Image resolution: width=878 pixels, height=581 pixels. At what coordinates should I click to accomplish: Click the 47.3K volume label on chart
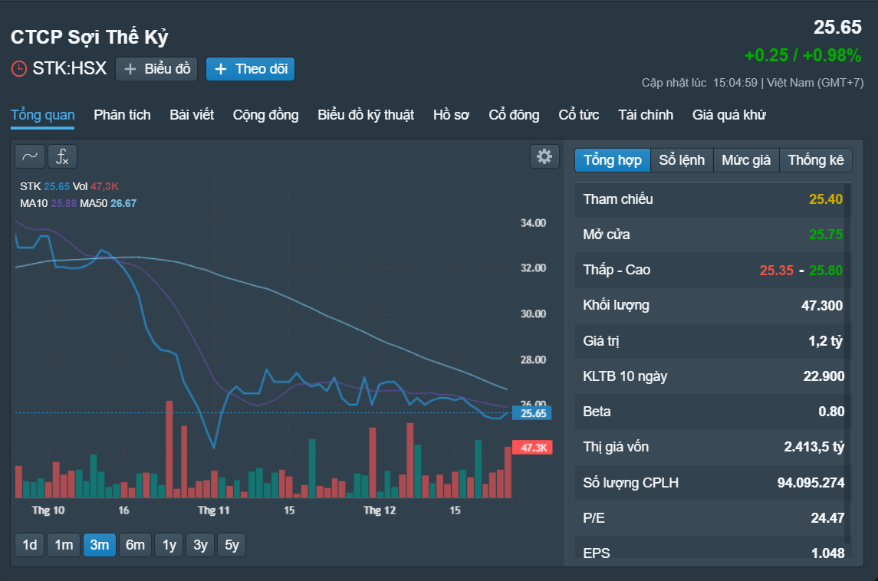click(x=532, y=448)
